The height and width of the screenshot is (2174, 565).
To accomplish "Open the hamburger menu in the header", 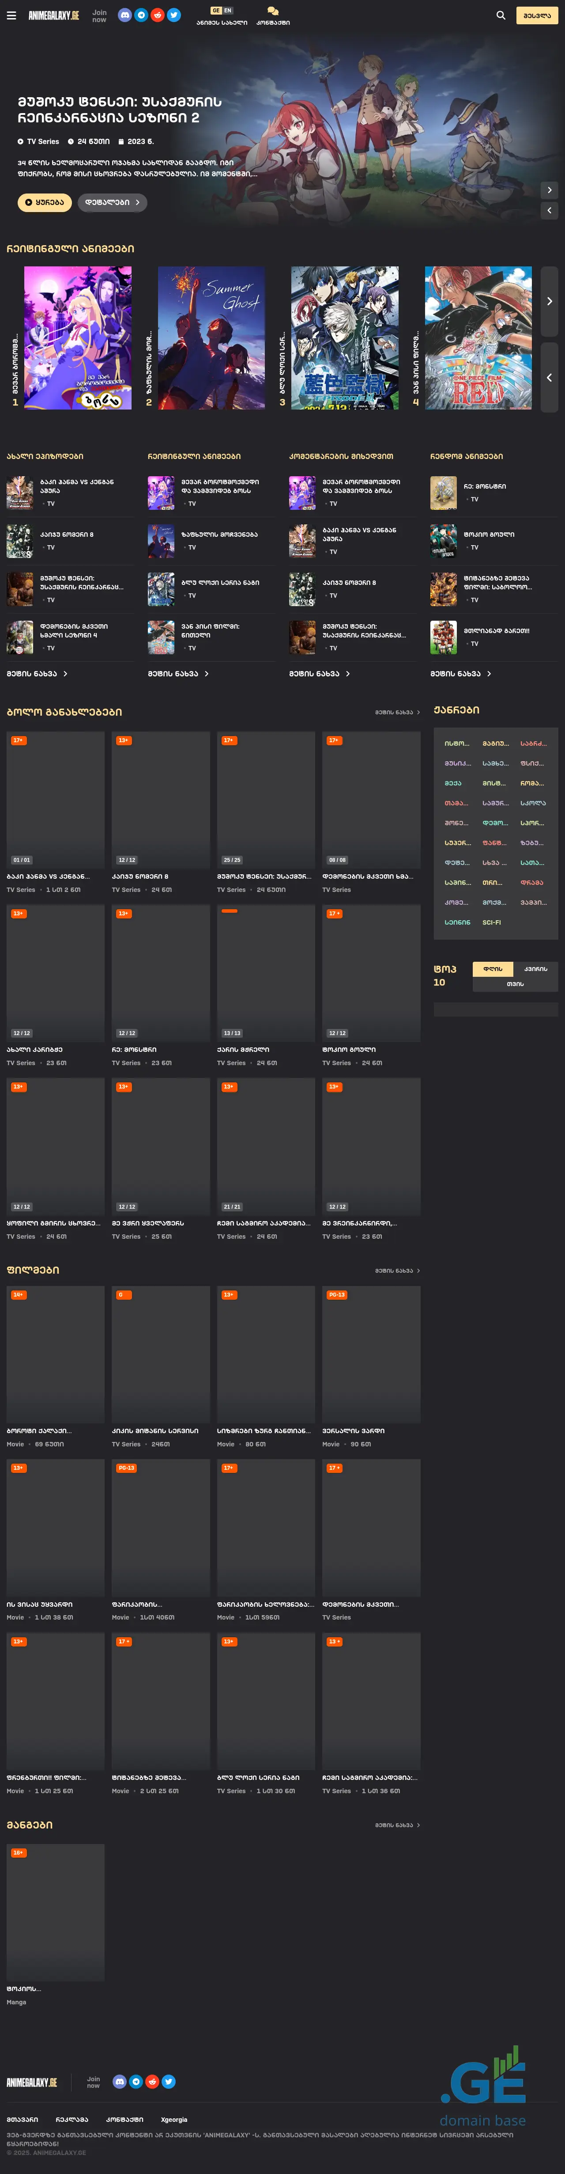I will click(11, 15).
